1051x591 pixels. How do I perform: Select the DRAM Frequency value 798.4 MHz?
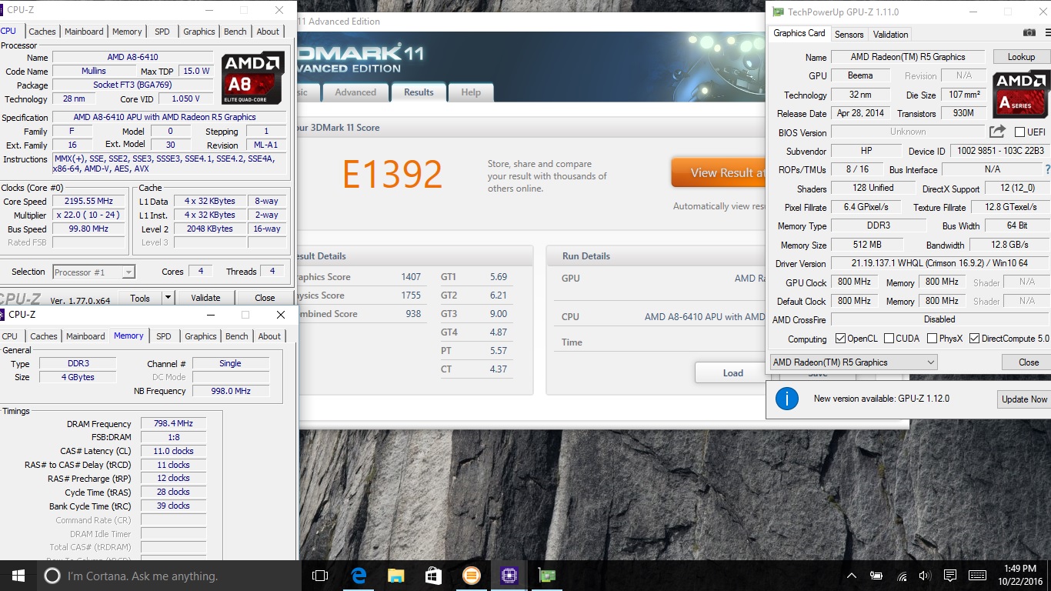(173, 423)
